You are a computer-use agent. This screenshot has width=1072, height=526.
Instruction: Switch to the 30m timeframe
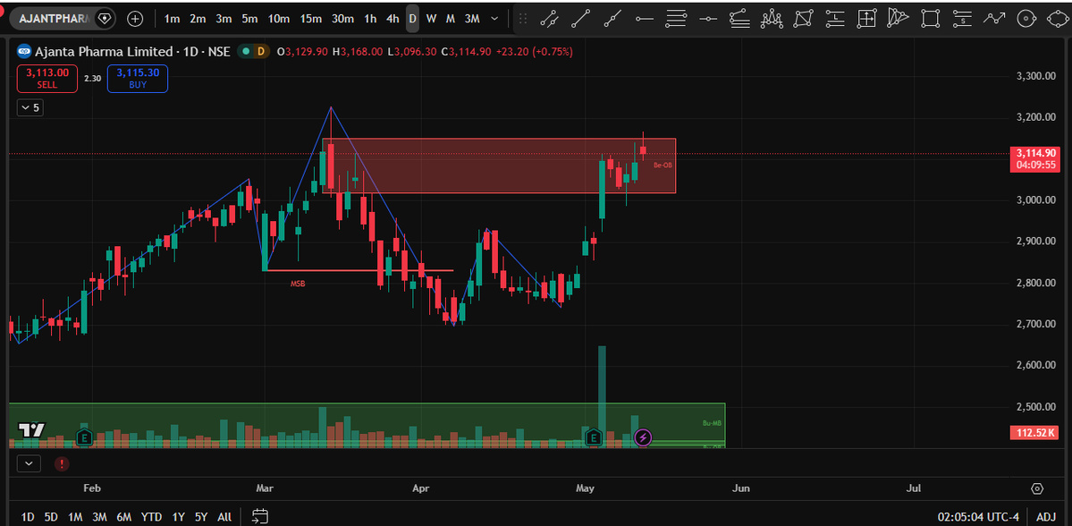(342, 19)
